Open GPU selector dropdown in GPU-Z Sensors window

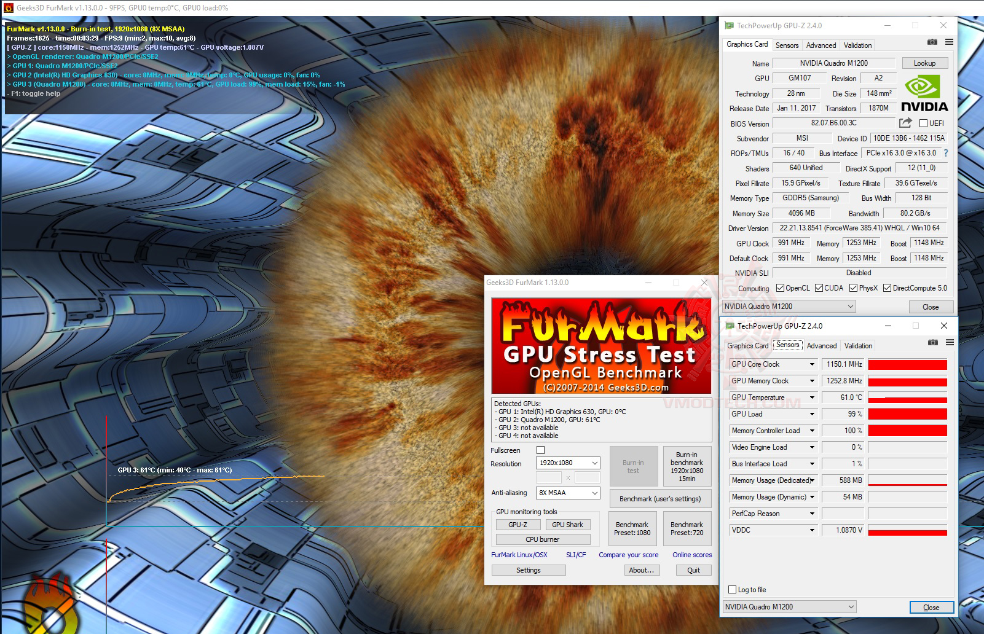pos(790,606)
